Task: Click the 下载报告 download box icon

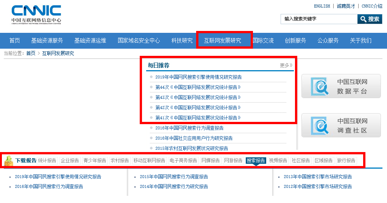Action: pyautogui.click(x=9, y=160)
